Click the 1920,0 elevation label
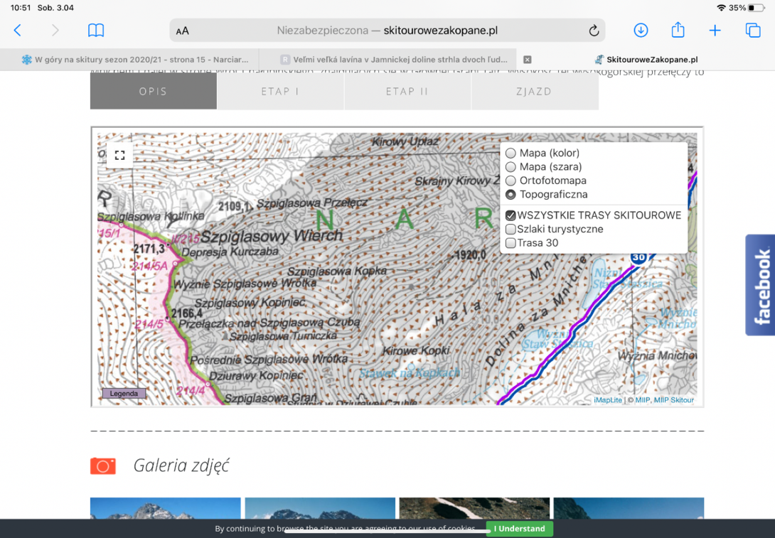The height and width of the screenshot is (538, 775). pyautogui.click(x=470, y=255)
